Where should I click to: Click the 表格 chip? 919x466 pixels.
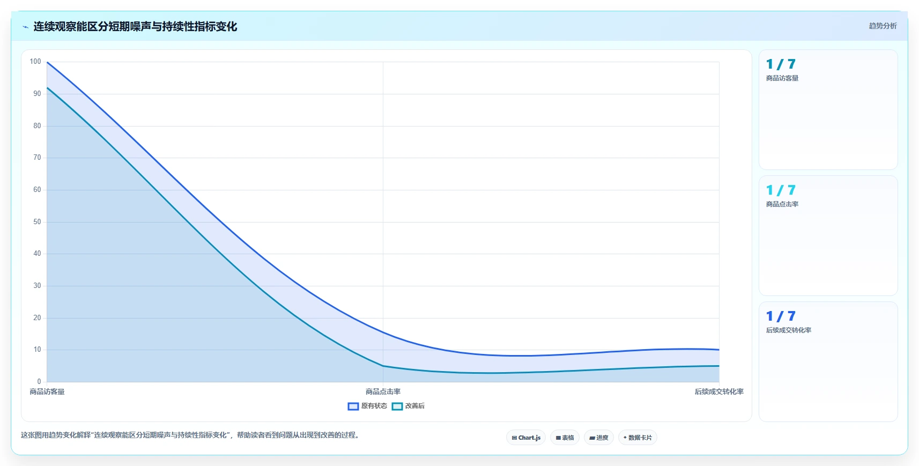565,438
